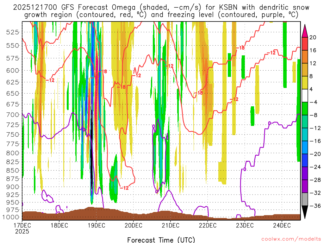This screenshot has height=243, width=324.
Task: Click the purple -24 to -28 colorbar swatch
Action: coord(305,173)
